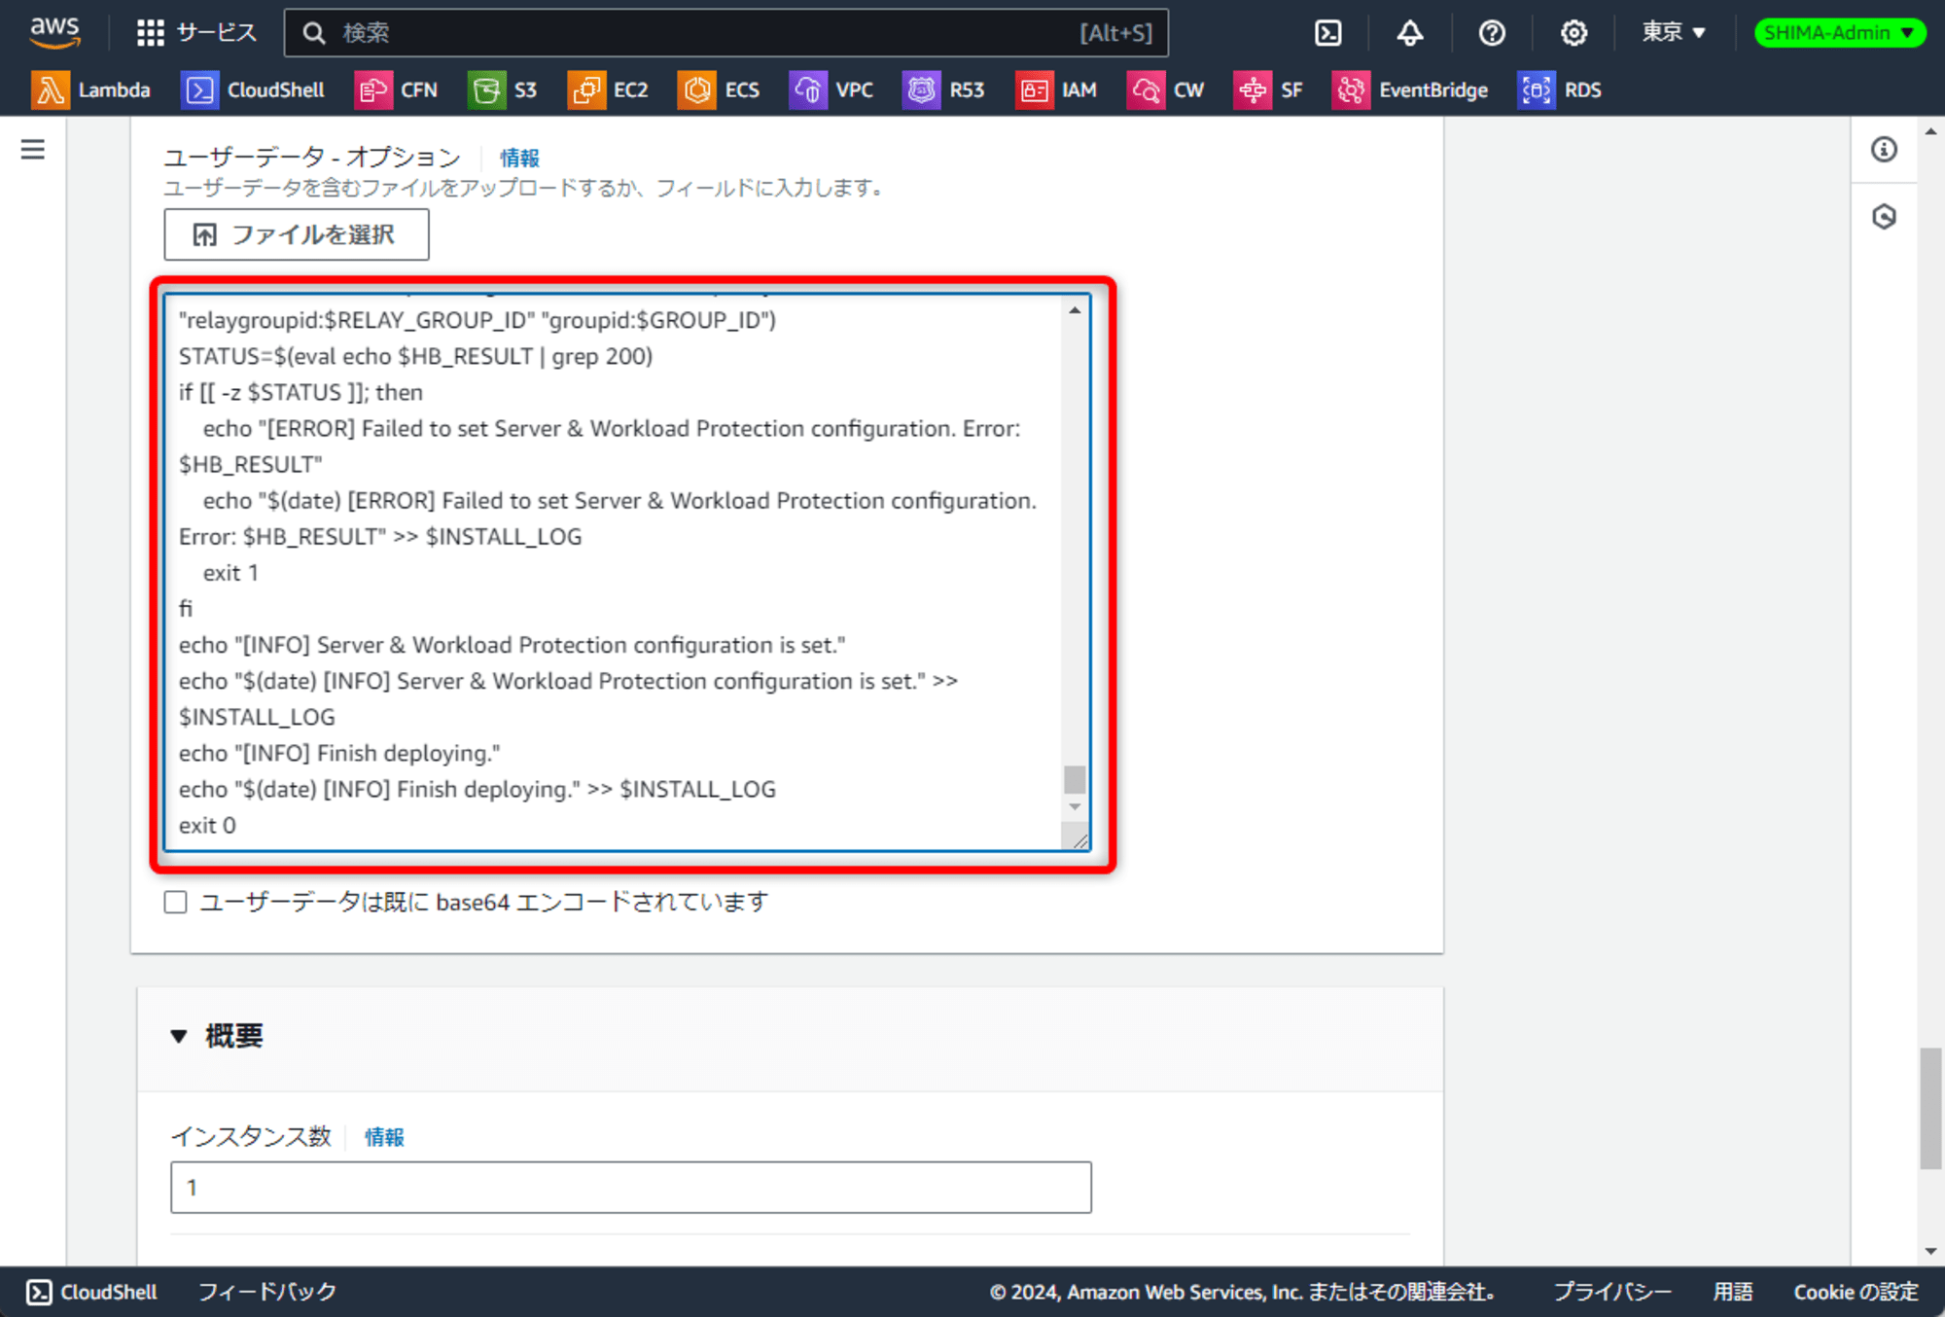Click the page scroll down arrow
The image size is (1945, 1317).
pyautogui.click(x=1930, y=1252)
